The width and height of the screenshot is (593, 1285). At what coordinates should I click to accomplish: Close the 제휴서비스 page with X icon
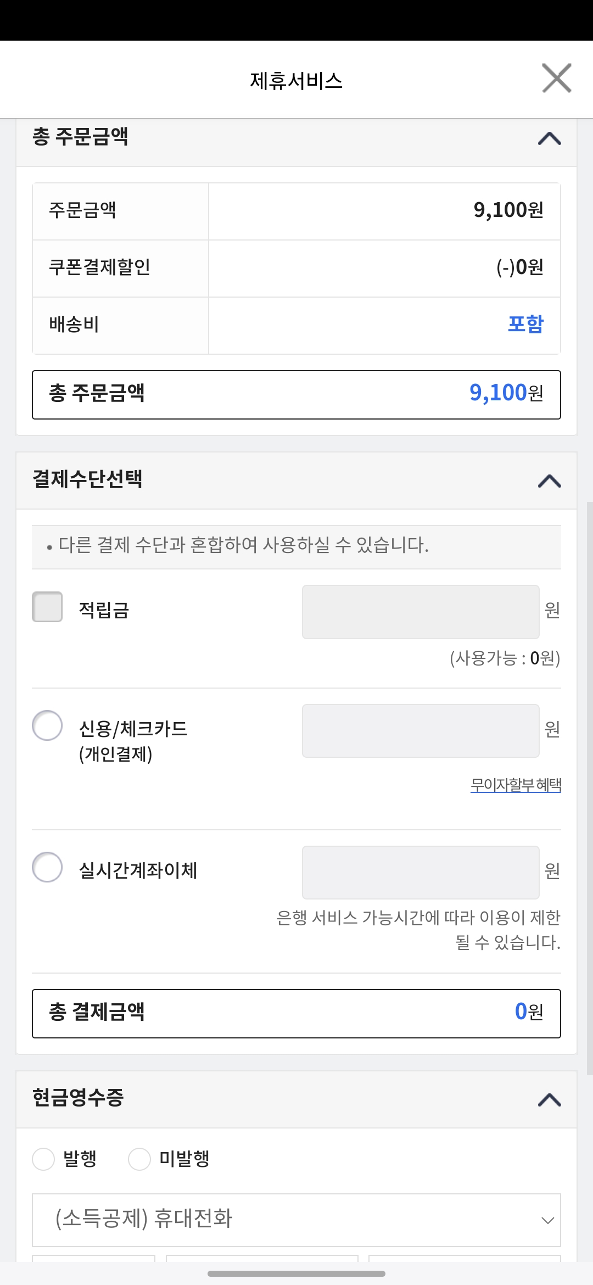(557, 78)
